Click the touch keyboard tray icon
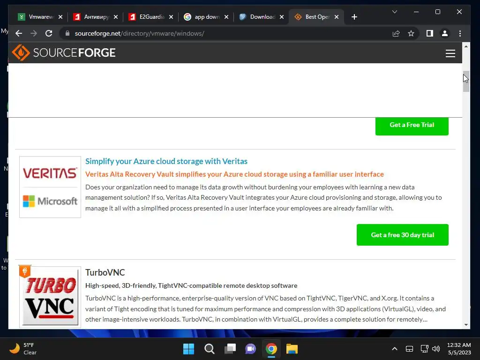Screen dimensions: 480x360 point(409,349)
